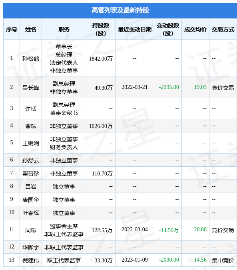This screenshot has height=270, width=237.
Task: Select the name 华晔宇
Action: [31, 247]
